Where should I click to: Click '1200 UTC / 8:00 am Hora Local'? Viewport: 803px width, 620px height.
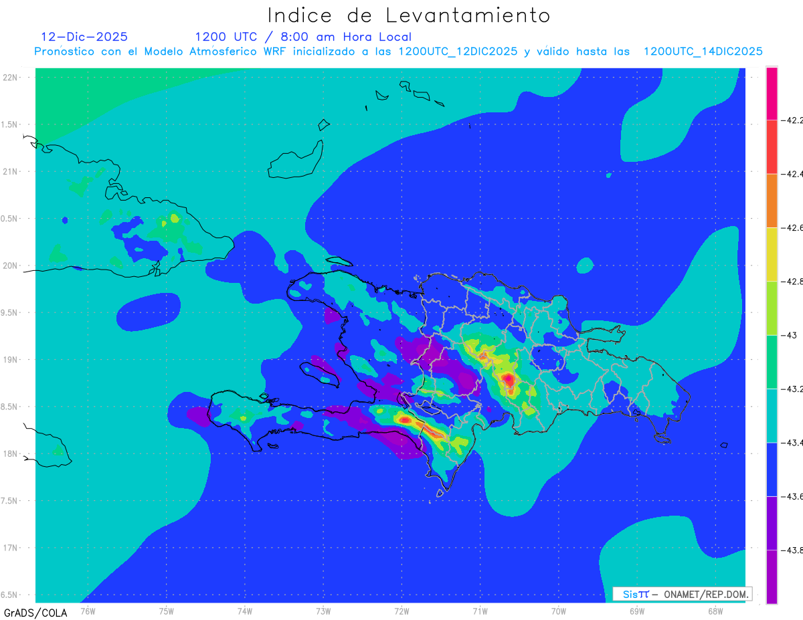point(303,37)
